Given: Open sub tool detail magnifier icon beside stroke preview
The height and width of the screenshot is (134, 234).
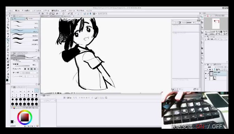Looking at the screenshot, I should [x=38, y=58].
